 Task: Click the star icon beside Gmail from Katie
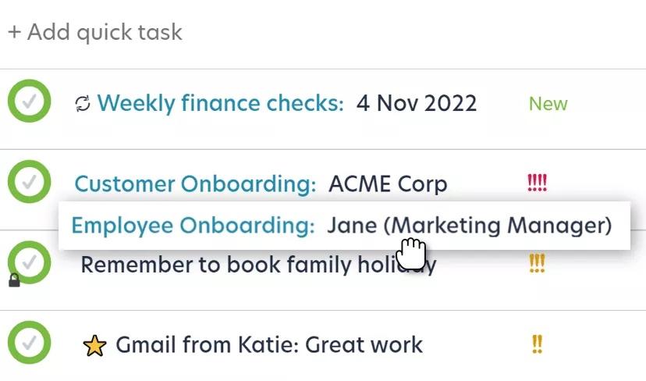[x=94, y=345]
